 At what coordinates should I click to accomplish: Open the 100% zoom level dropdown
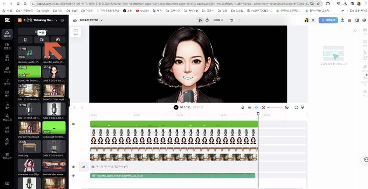coord(218,20)
